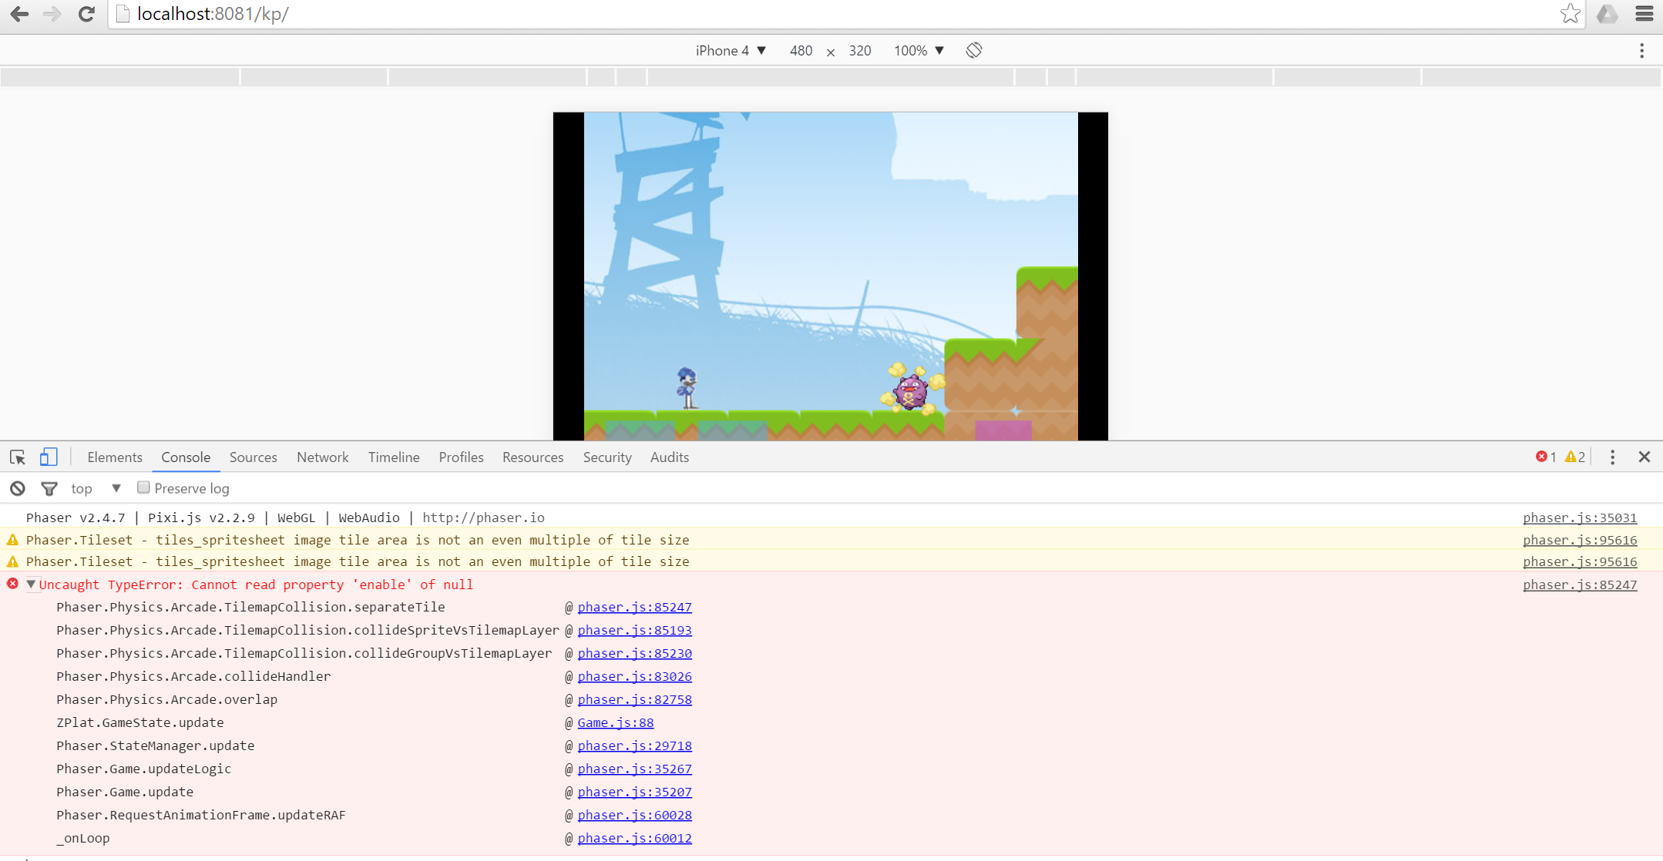Open phaser.js:29718 stack link

pos(634,745)
